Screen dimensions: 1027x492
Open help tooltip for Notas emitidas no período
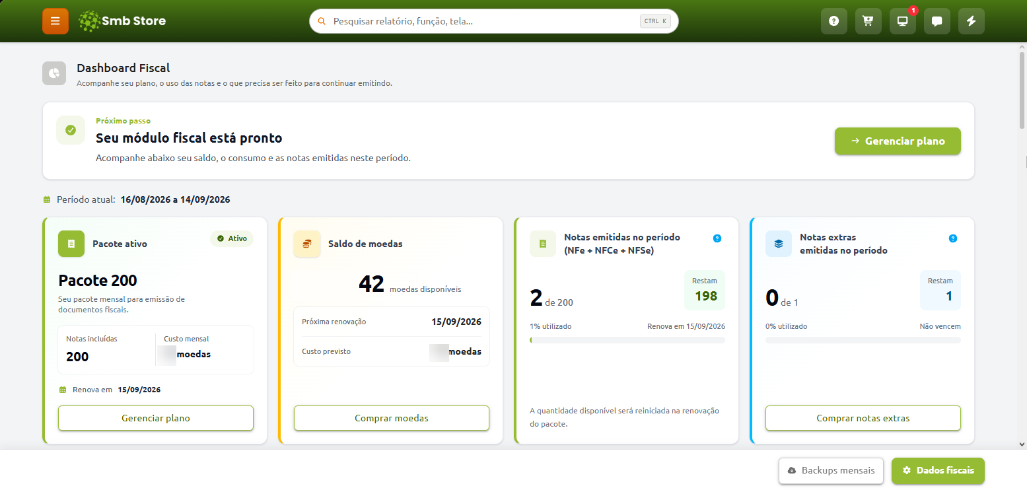point(717,238)
